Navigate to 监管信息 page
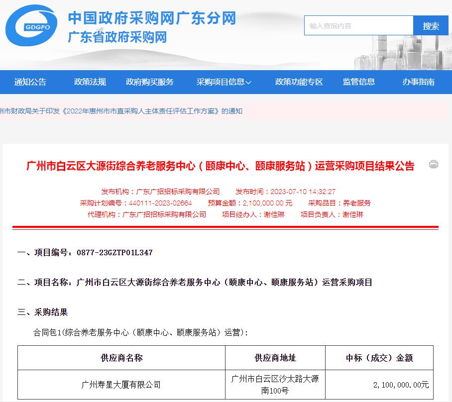 point(359,82)
